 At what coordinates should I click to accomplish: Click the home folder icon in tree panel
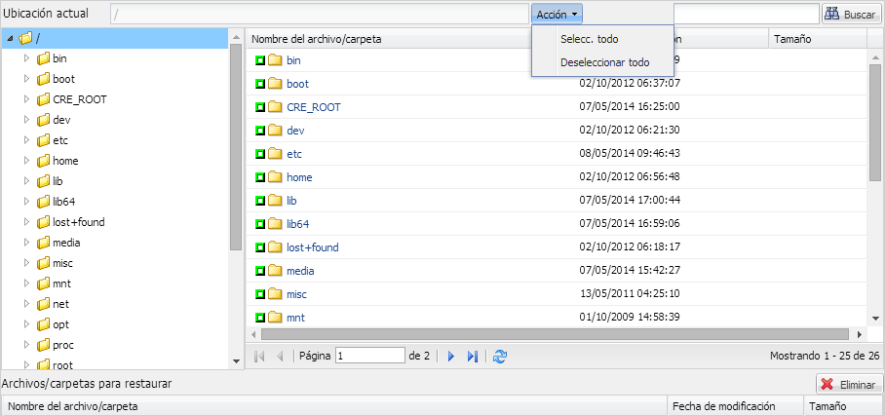(43, 161)
